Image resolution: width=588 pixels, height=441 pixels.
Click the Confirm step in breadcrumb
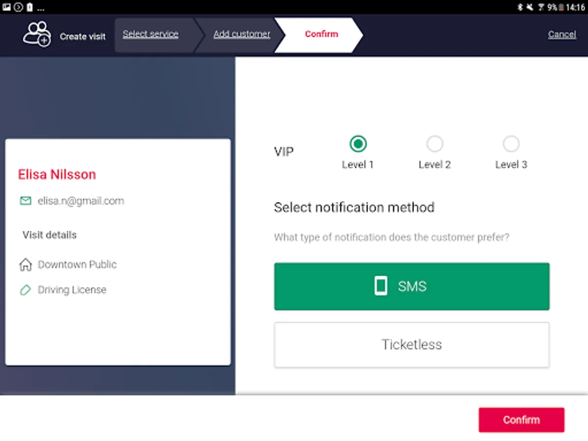tap(321, 34)
